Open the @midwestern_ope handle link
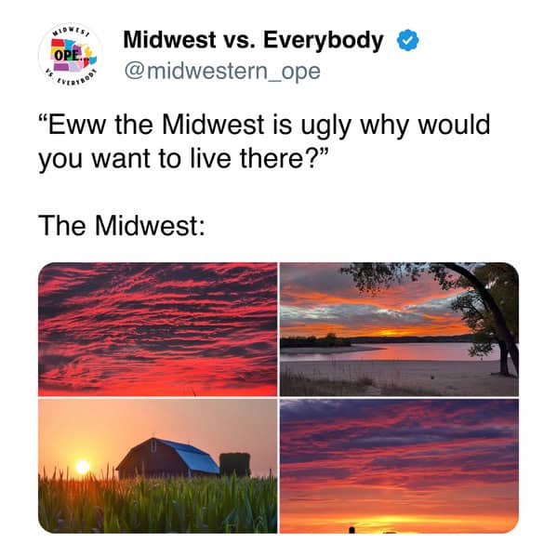This screenshot has width=557, height=557. 222,71
